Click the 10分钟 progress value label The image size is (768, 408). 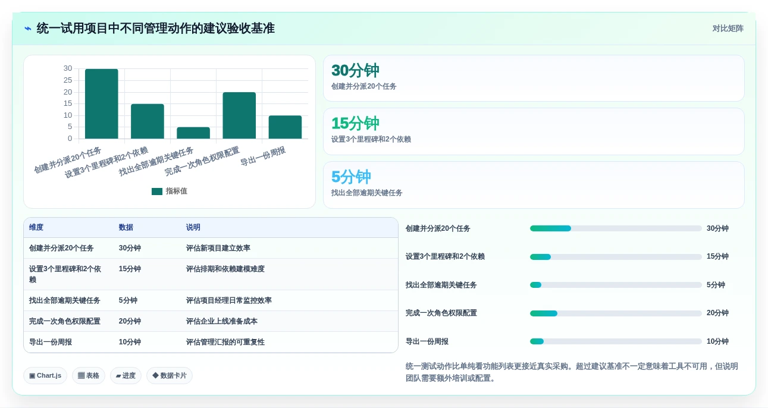pos(717,341)
